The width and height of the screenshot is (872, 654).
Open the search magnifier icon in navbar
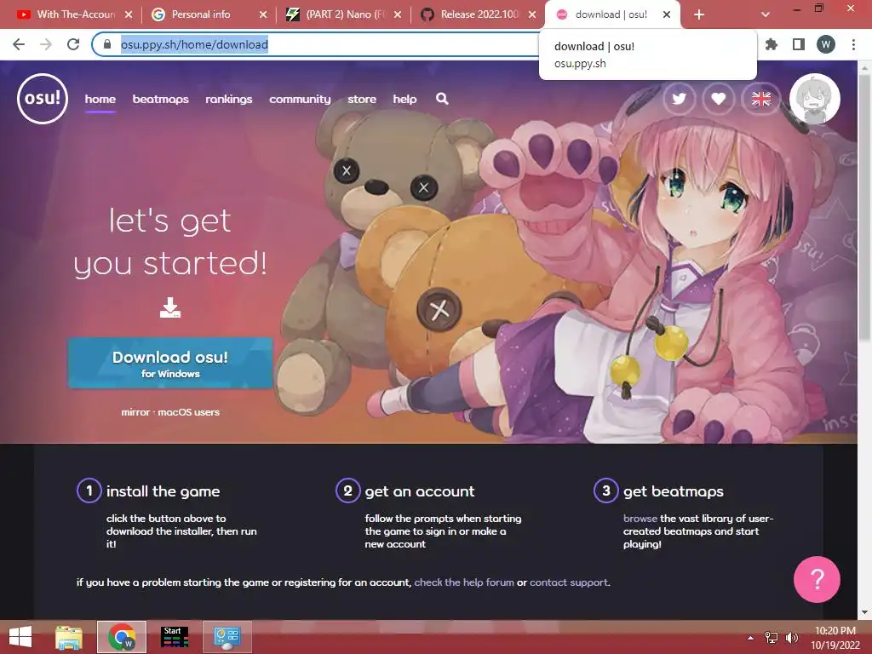pos(442,99)
